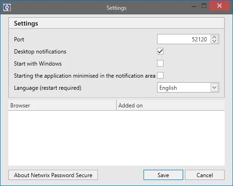Decrease port value with down arrow

click(214, 41)
